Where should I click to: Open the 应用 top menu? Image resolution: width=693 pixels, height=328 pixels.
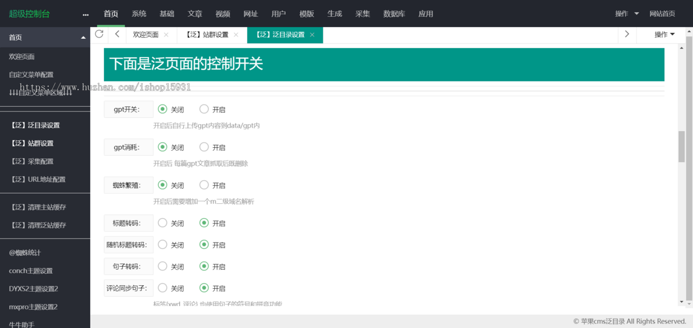tap(426, 14)
